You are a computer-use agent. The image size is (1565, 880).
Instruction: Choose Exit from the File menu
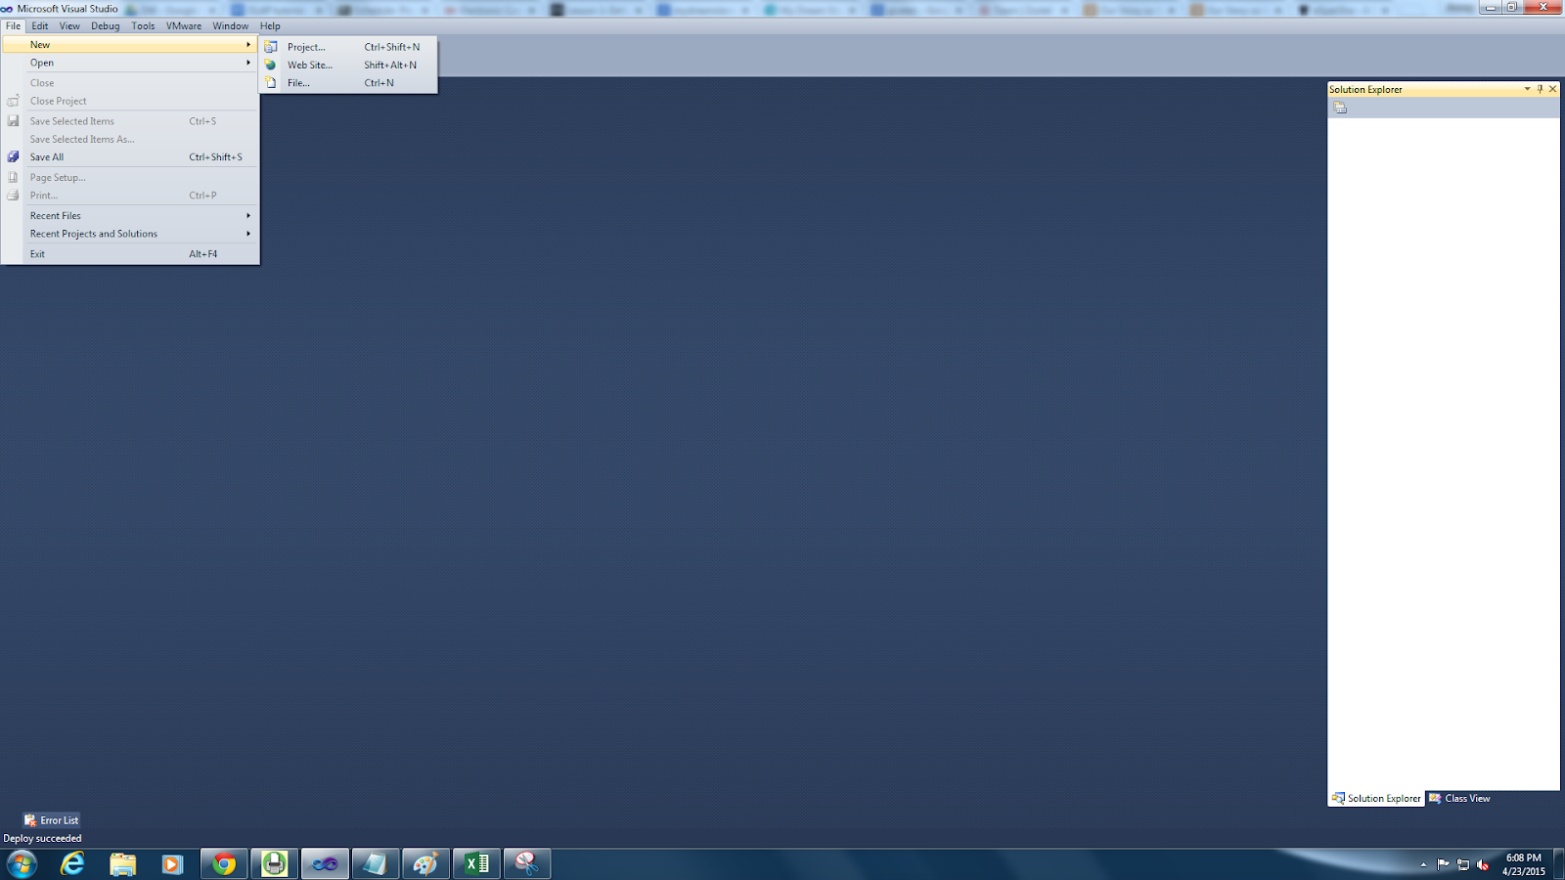(x=130, y=254)
